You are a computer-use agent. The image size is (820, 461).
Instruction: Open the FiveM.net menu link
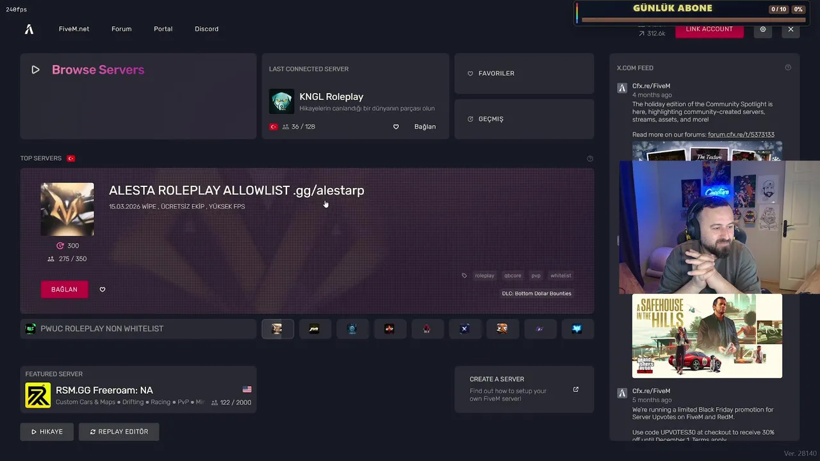pos(74,29)
